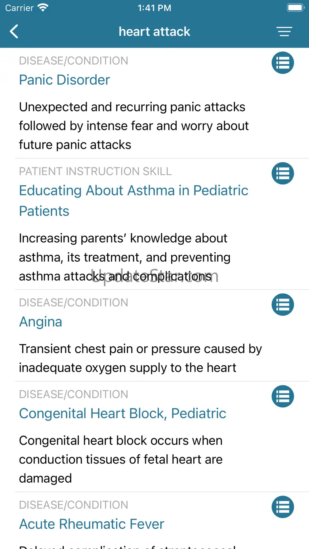Open Congenital Heart Block, Pediatric entry
Screen dimensions: 309x549
pos(122,414)
